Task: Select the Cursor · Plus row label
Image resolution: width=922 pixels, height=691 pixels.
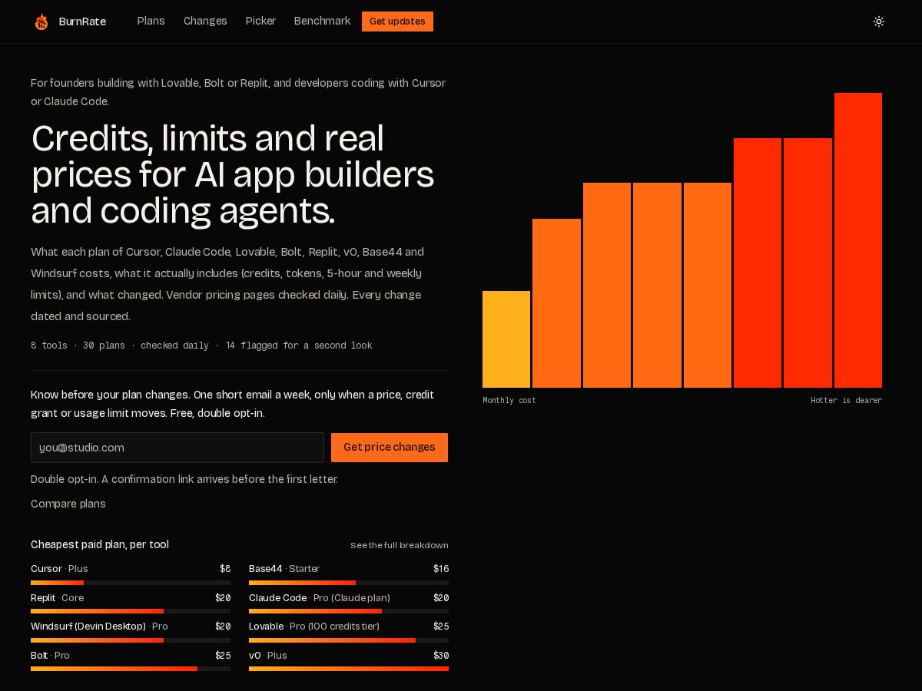Action: coord(59,569)
